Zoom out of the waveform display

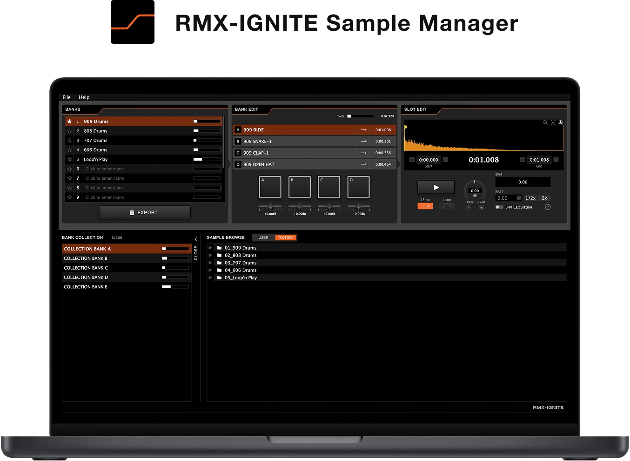[x=545, y=122]
